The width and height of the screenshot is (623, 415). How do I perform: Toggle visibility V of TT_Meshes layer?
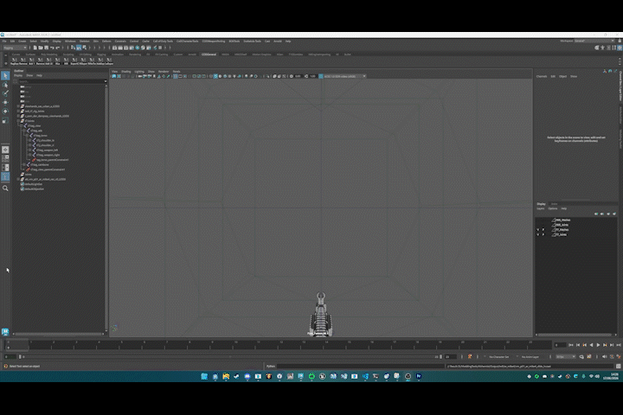tap(538, 229)
